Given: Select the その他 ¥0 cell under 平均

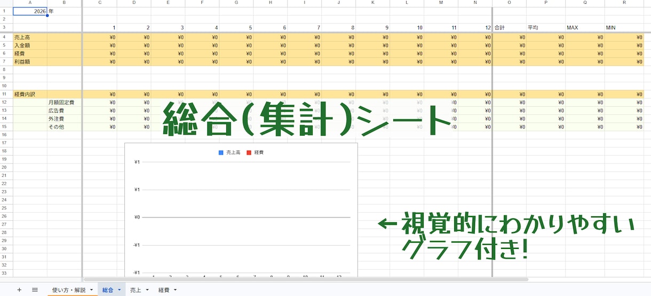Looking at the screenshot, I should click(x=546, y=127).
